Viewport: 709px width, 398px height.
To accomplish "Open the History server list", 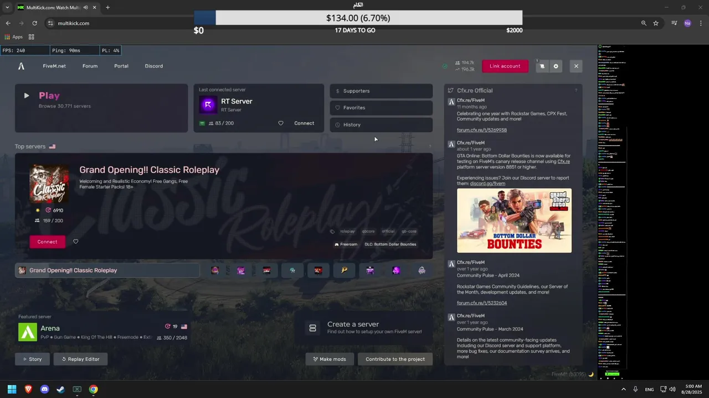I will [x=381, y=125].
